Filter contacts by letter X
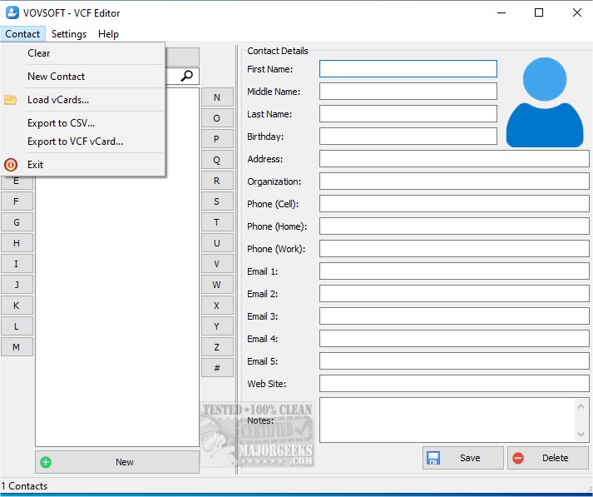This screenshot has width=593, height=497. (x=217, y=306)
